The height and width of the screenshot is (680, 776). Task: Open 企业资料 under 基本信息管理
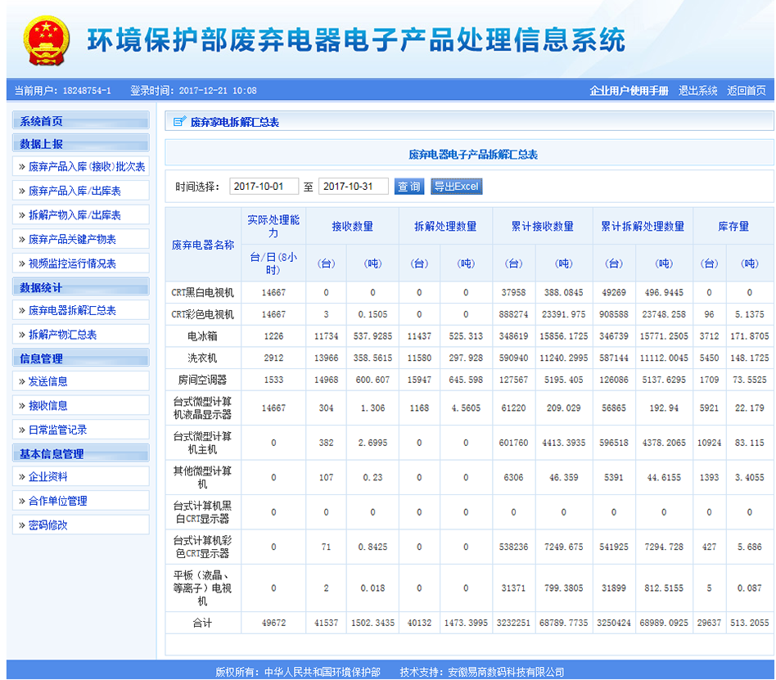coord(48,477)
